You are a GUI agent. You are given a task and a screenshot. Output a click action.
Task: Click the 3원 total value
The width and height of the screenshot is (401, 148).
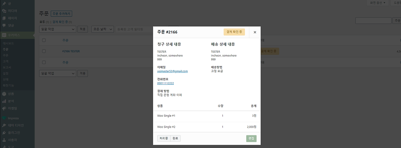pos(254,116)
